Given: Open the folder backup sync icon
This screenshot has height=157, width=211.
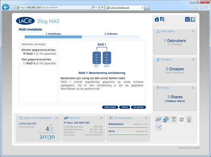Looking at the screenshot, I should pos(166,119).
